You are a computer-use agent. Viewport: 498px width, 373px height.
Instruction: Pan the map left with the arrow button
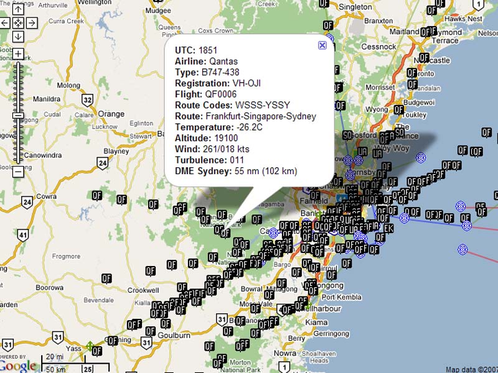tap(4, 23)
